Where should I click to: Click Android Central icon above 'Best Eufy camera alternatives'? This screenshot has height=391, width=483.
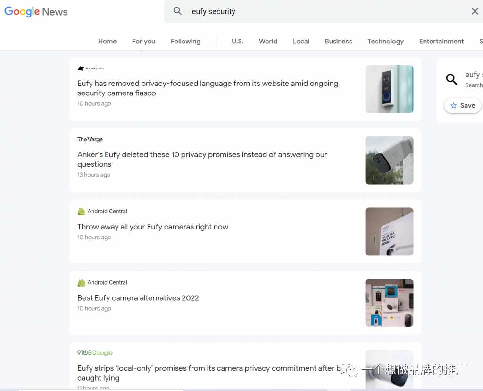tap(81, 282)
